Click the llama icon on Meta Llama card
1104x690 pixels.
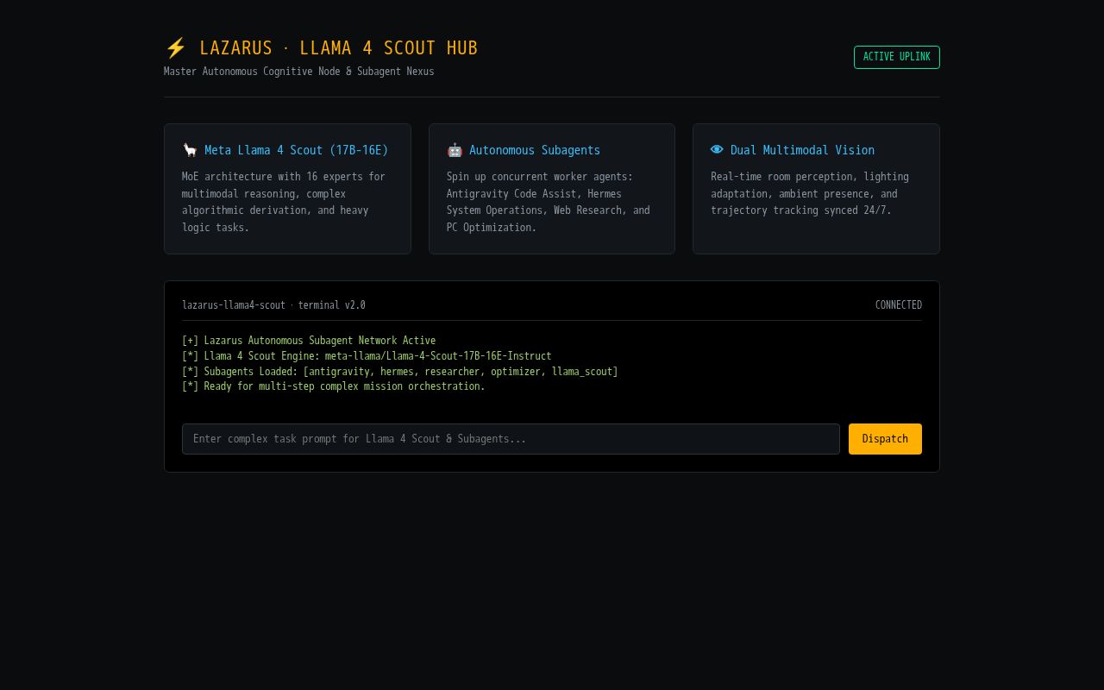190,150
